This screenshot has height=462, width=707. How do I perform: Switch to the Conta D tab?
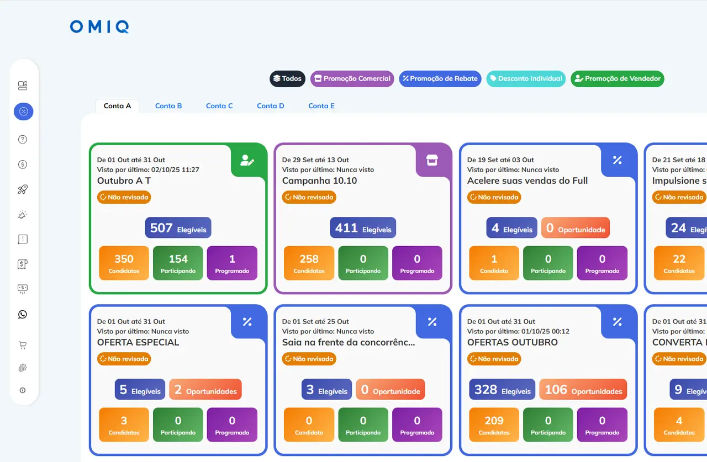[x=271, y=106]
